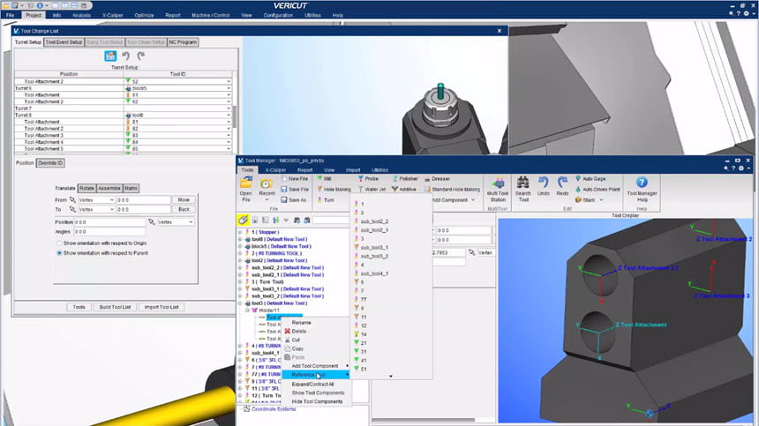Choose Expand/Contract All in context menu
Image resolution: width=759 pixels, height=426 pixels.
312,385
